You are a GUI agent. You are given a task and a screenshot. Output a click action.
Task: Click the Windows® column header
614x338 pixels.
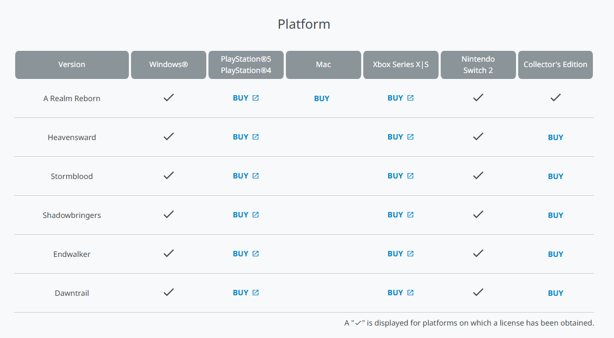[x=168, y=64]
